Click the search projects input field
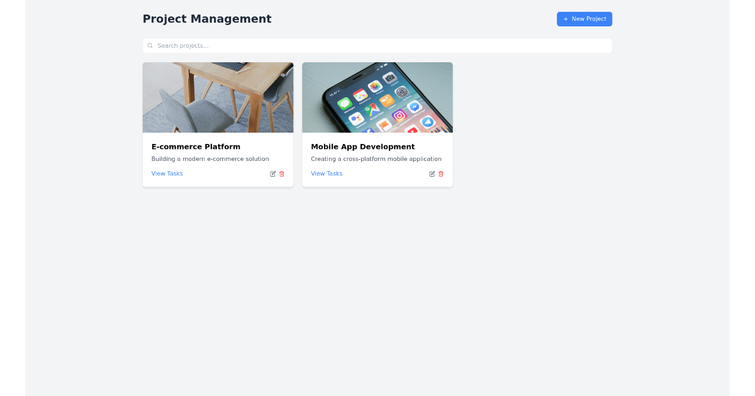755x396 pixels. 377,45
